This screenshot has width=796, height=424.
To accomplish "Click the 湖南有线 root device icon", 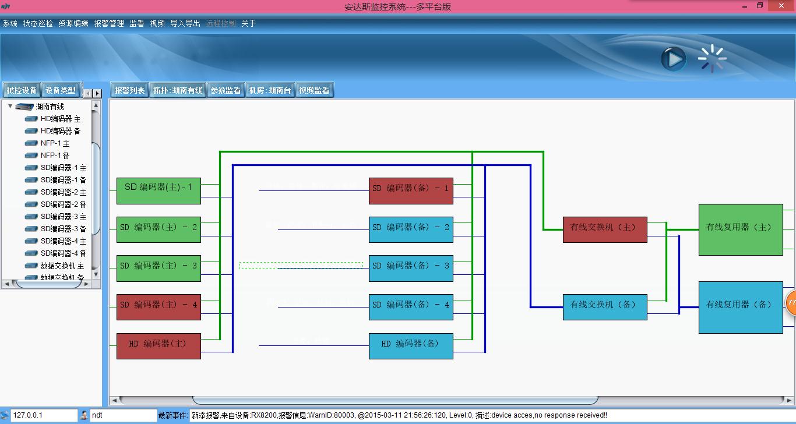I will (24, 107).
